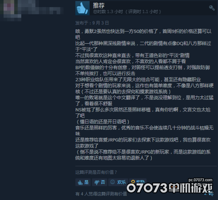
Task: Click the 这篇评测是否有价值？ prompt
Action: 96,172
